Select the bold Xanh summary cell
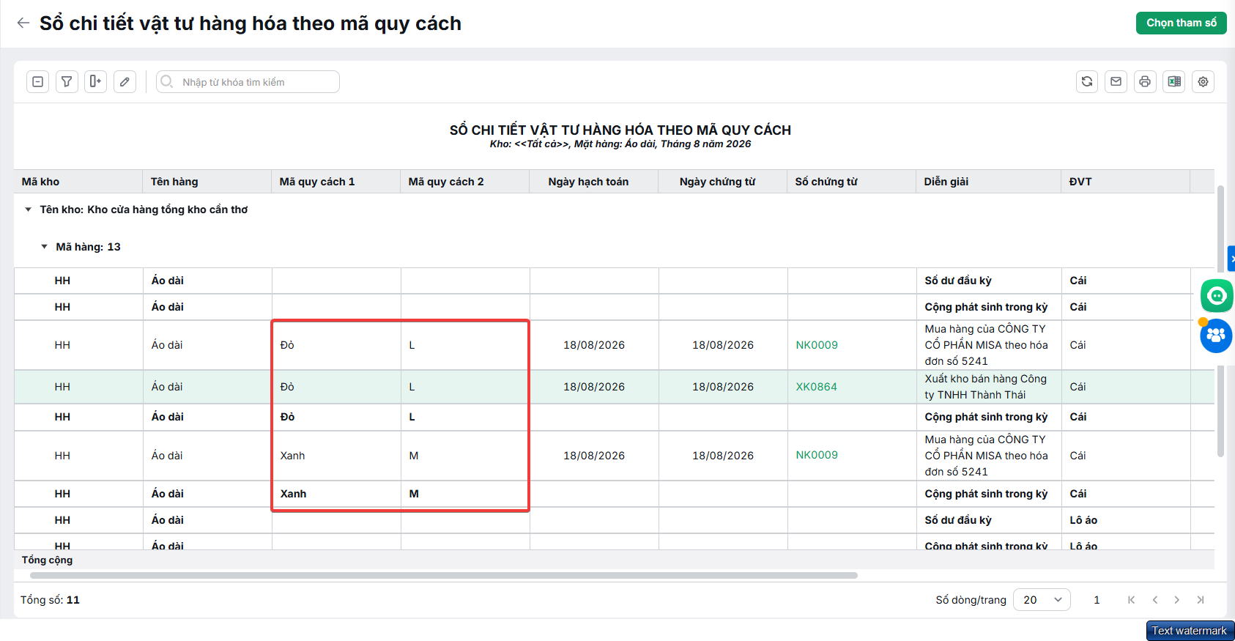Screen dimensions: 1235x641 (x=336, y=494)
